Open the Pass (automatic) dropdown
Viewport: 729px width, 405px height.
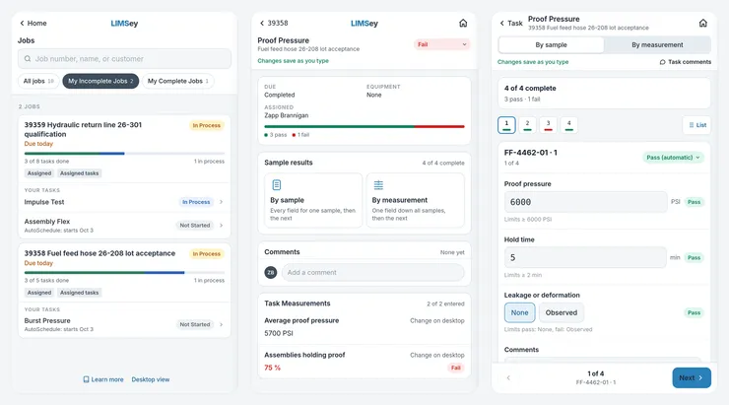point(673,158)
